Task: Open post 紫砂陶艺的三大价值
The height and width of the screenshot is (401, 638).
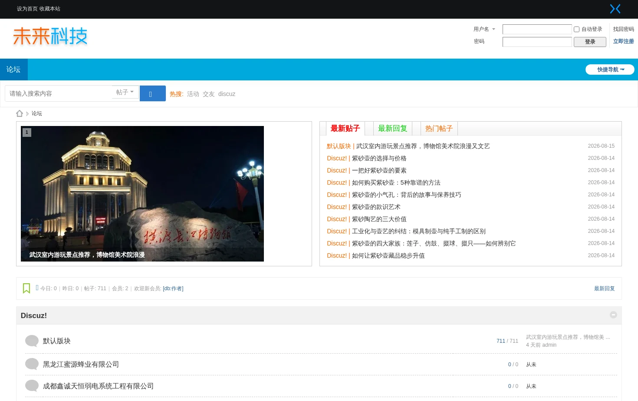Action: click(379, 219)
